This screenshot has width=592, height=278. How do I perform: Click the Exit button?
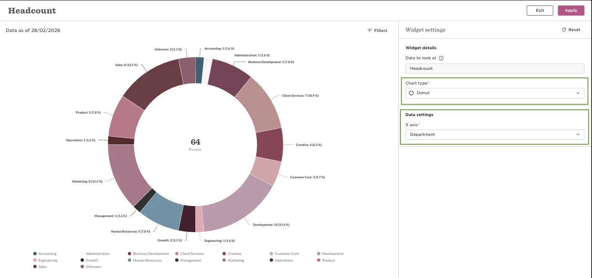click(x=540, y=11)
